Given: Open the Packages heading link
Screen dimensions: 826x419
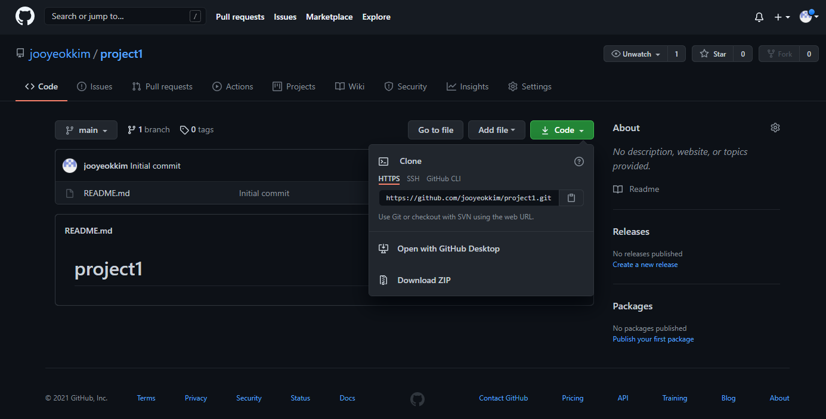Looking at the screenshot, I should [x=633, y=306].
